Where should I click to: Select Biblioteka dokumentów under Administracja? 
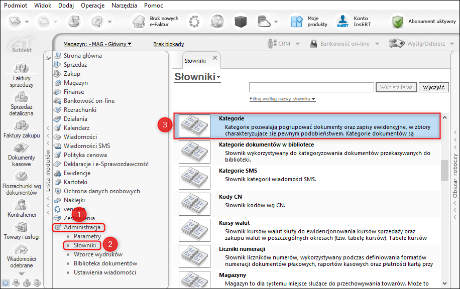(x=105, y=263)
